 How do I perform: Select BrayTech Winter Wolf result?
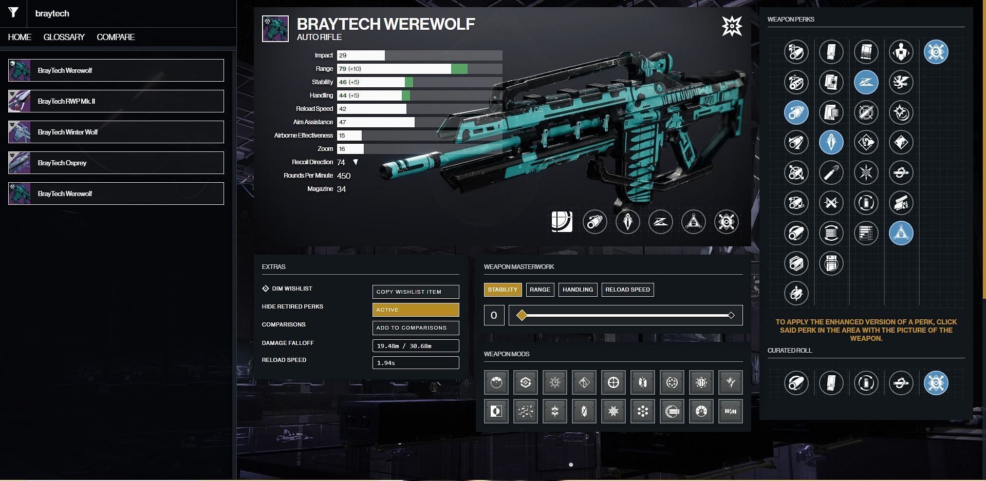116,132
